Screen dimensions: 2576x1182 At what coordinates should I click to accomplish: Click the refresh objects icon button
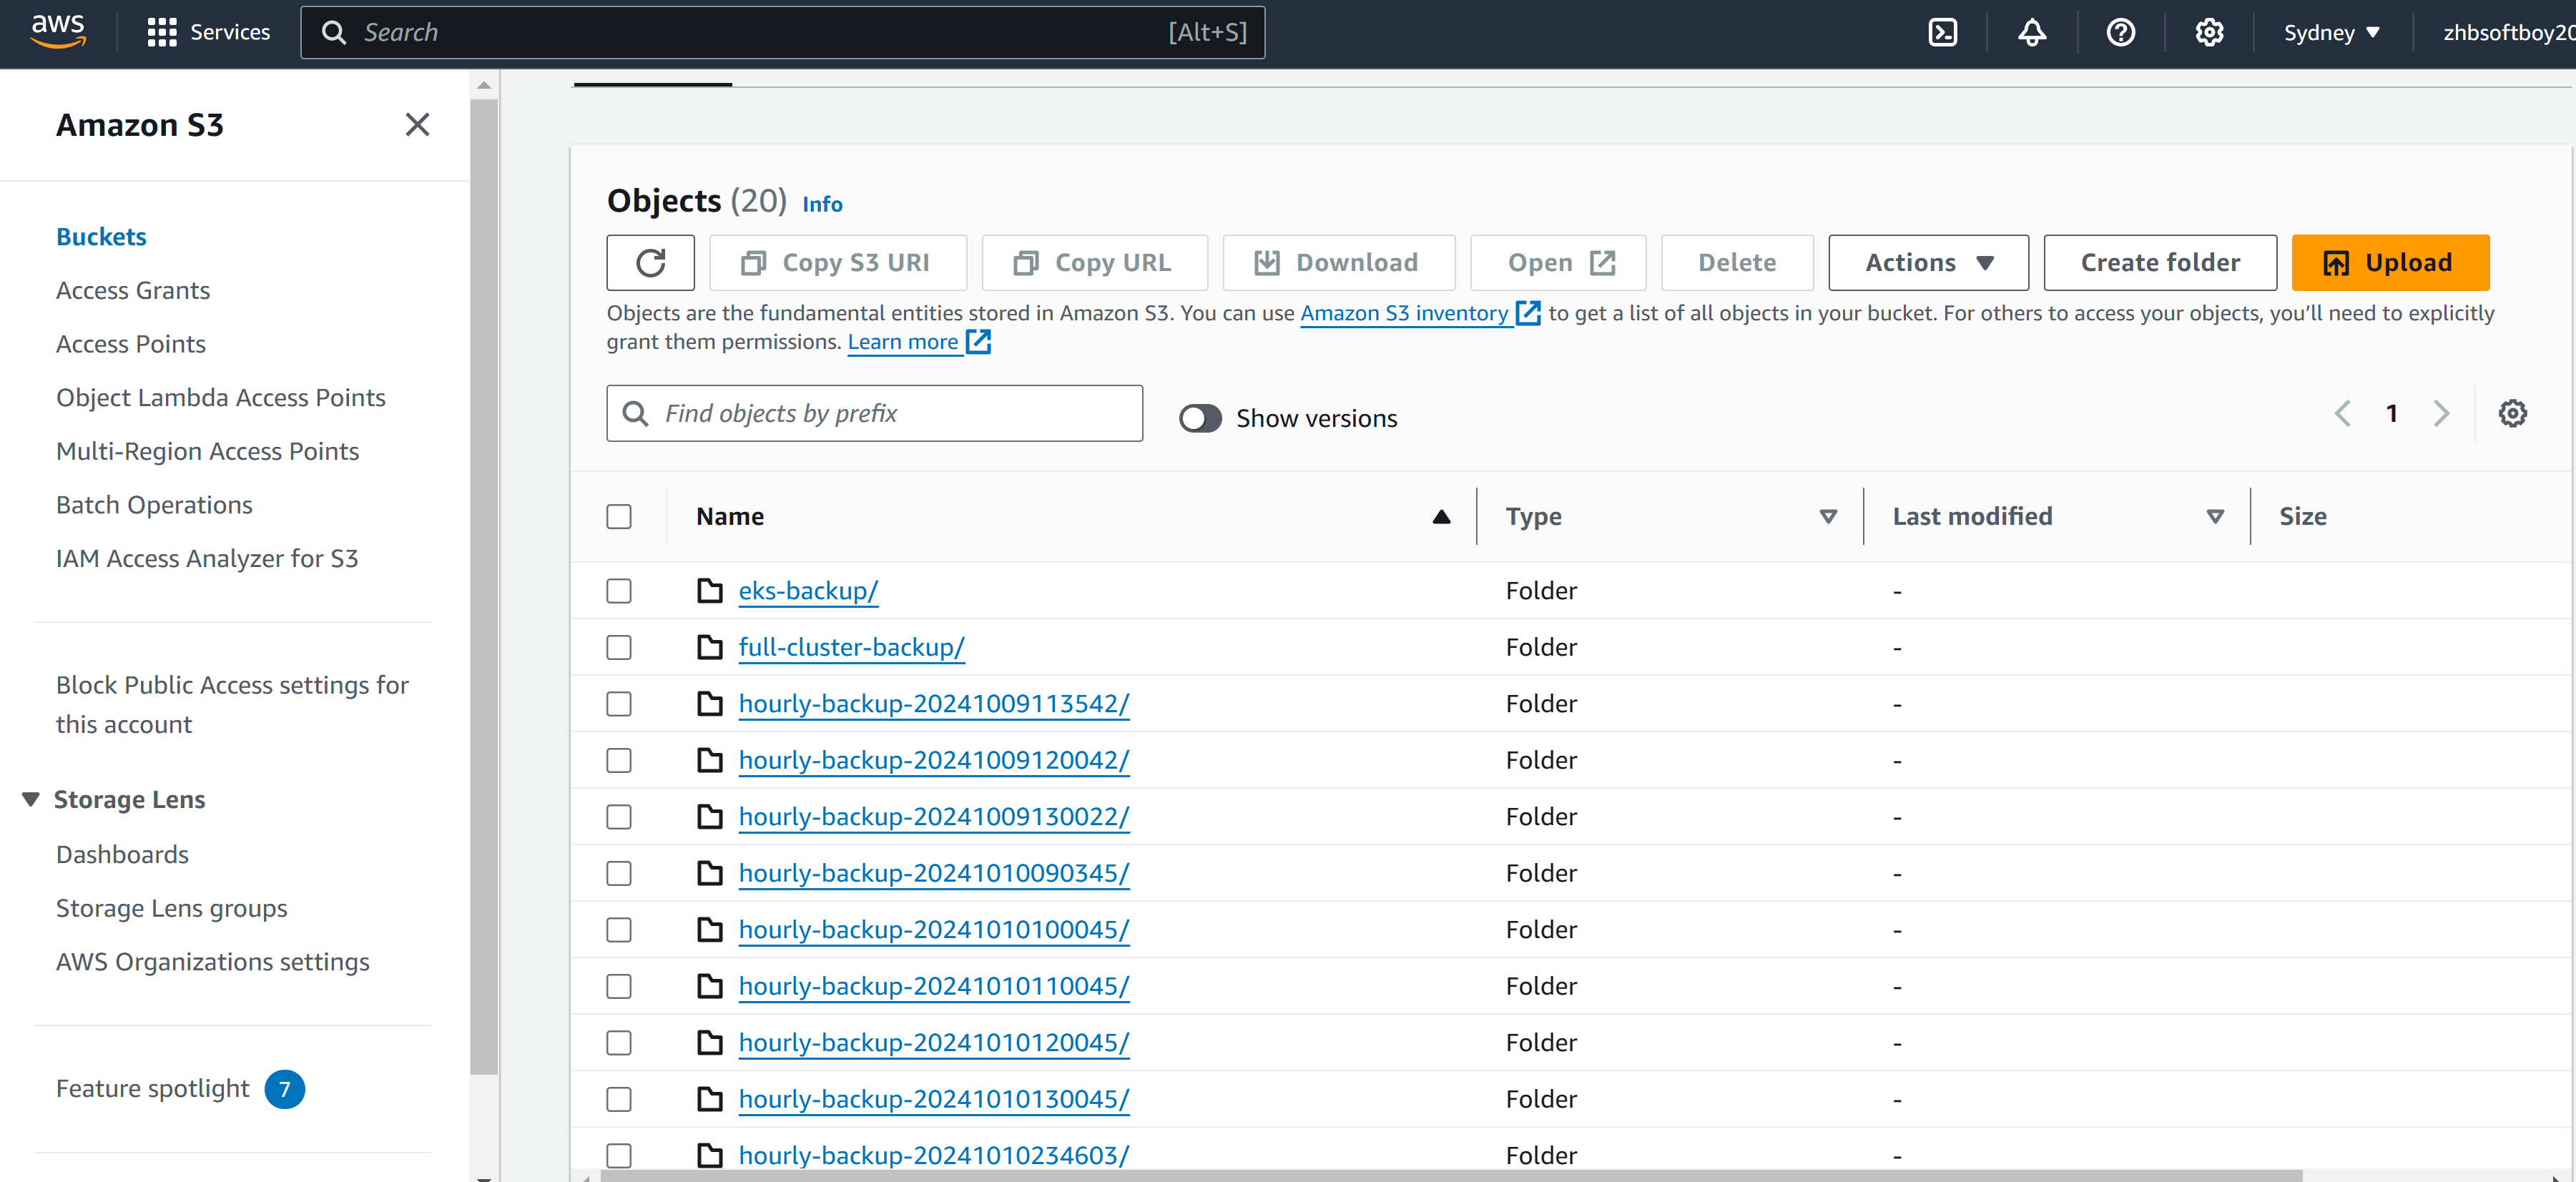point(650,263)
